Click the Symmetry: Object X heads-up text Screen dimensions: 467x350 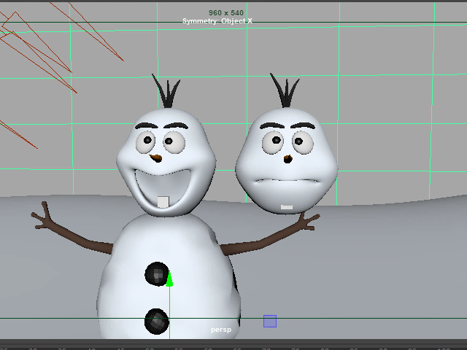pos(217,21)
